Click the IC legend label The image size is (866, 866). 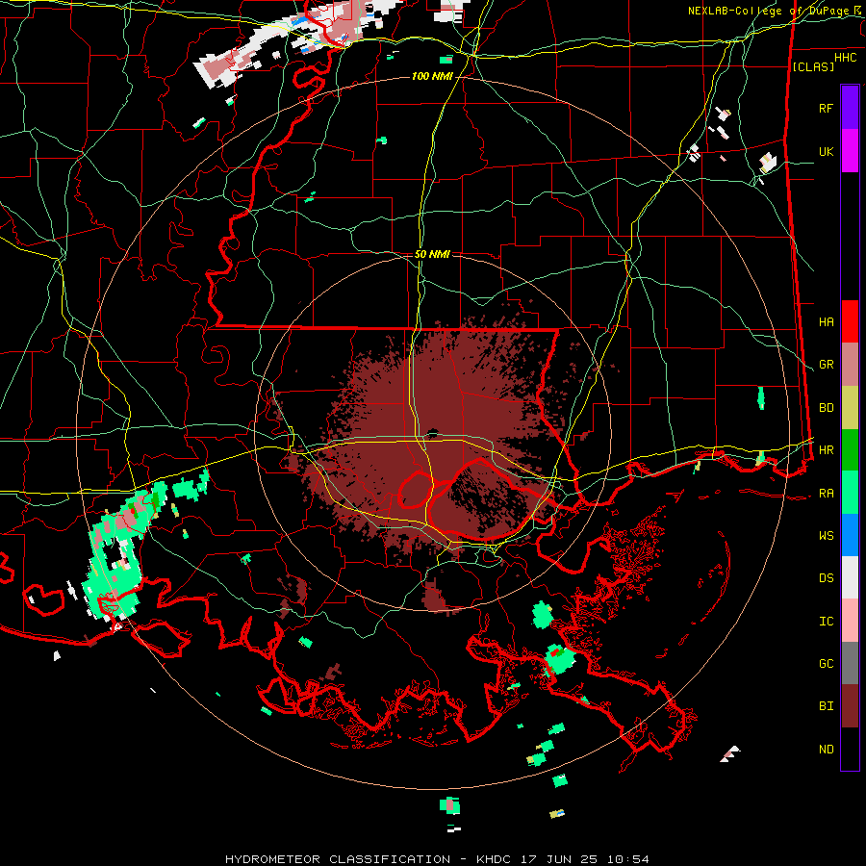pos(827,622)
